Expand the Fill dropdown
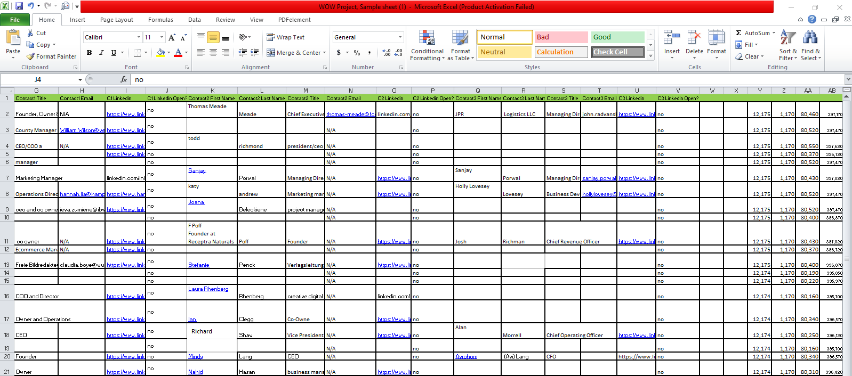Image resolution: width=852 pixels, height=376 pixels. [756, 45]
